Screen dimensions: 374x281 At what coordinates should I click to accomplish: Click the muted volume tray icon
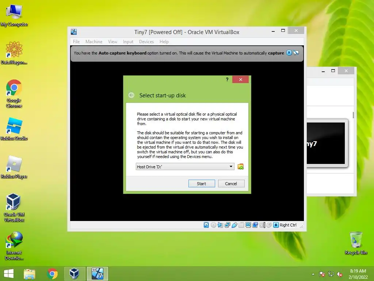(x=340, y=274)
